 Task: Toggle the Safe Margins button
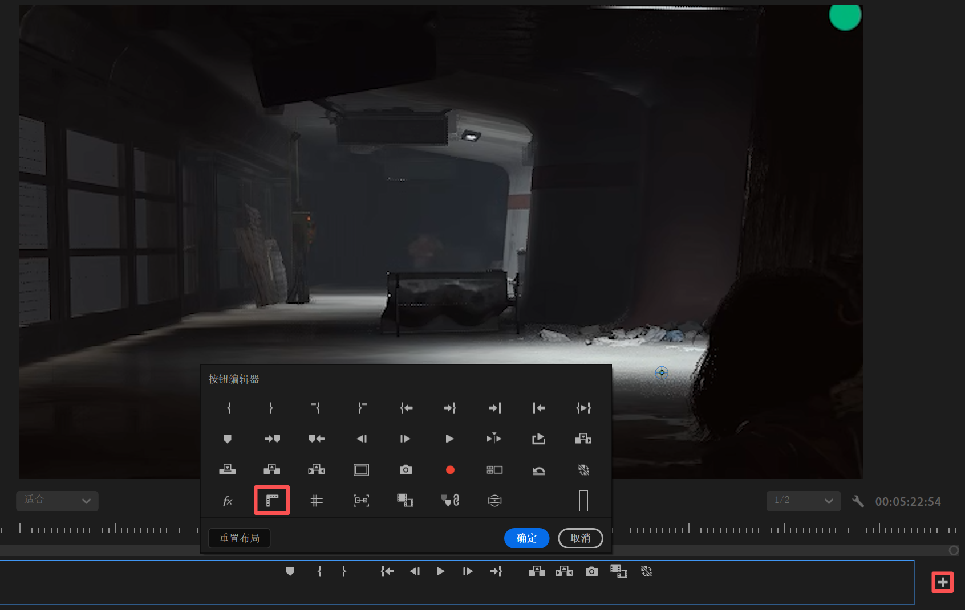tap(361, 470)
